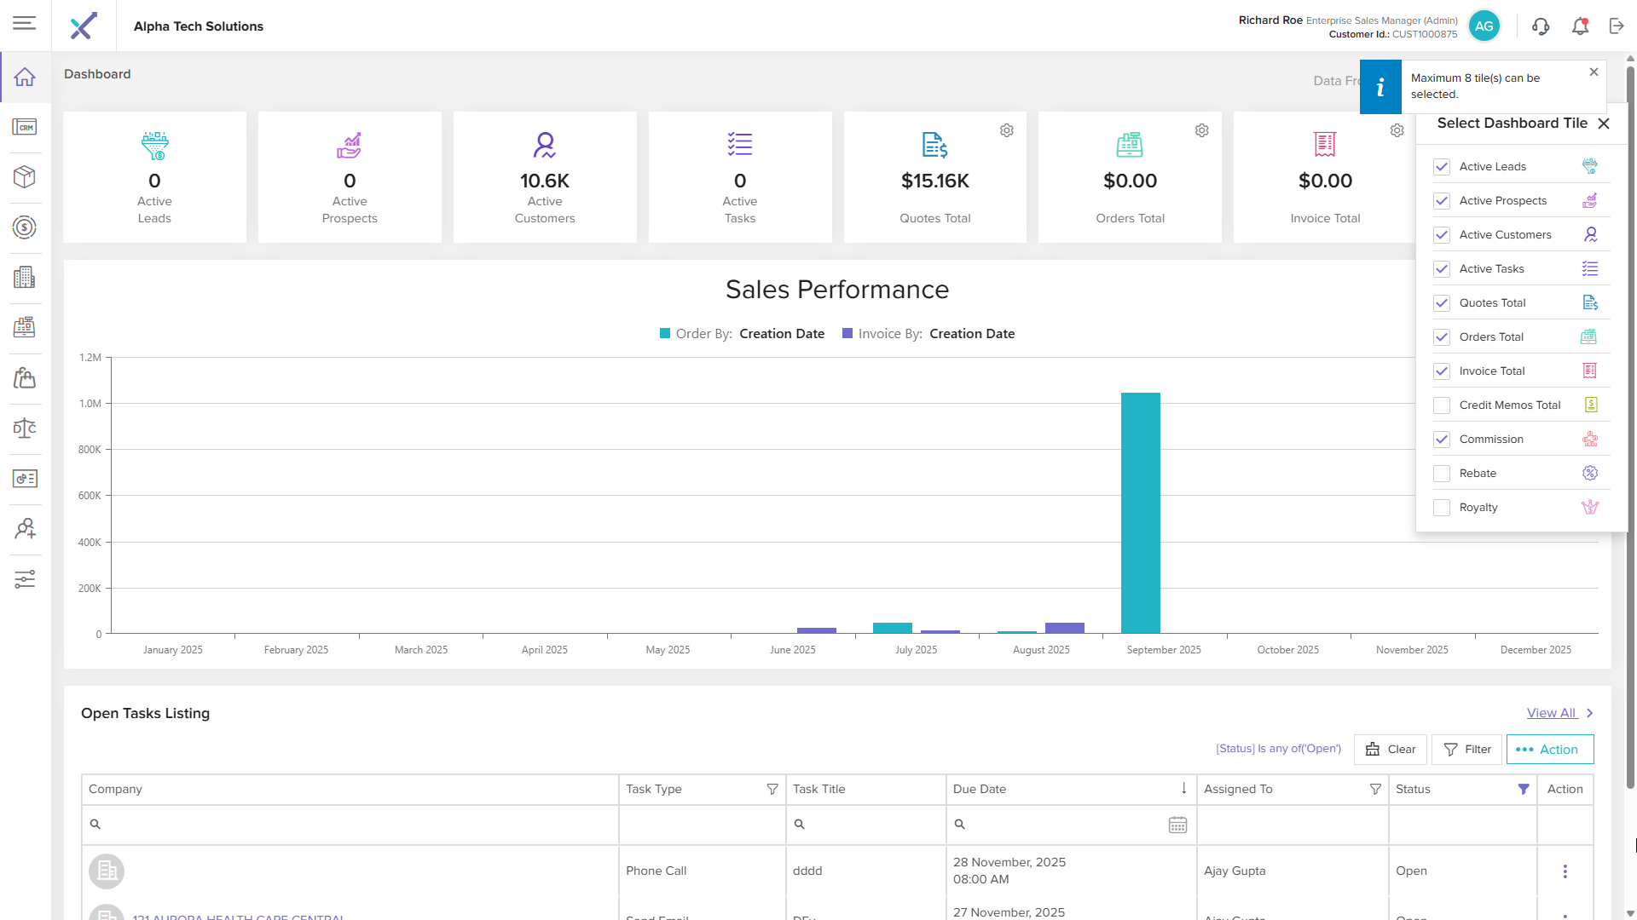Screen dimensions: 1637x920
Task: Uncheck the Commission tile checkbox
Action: (x=1442, y=440)
